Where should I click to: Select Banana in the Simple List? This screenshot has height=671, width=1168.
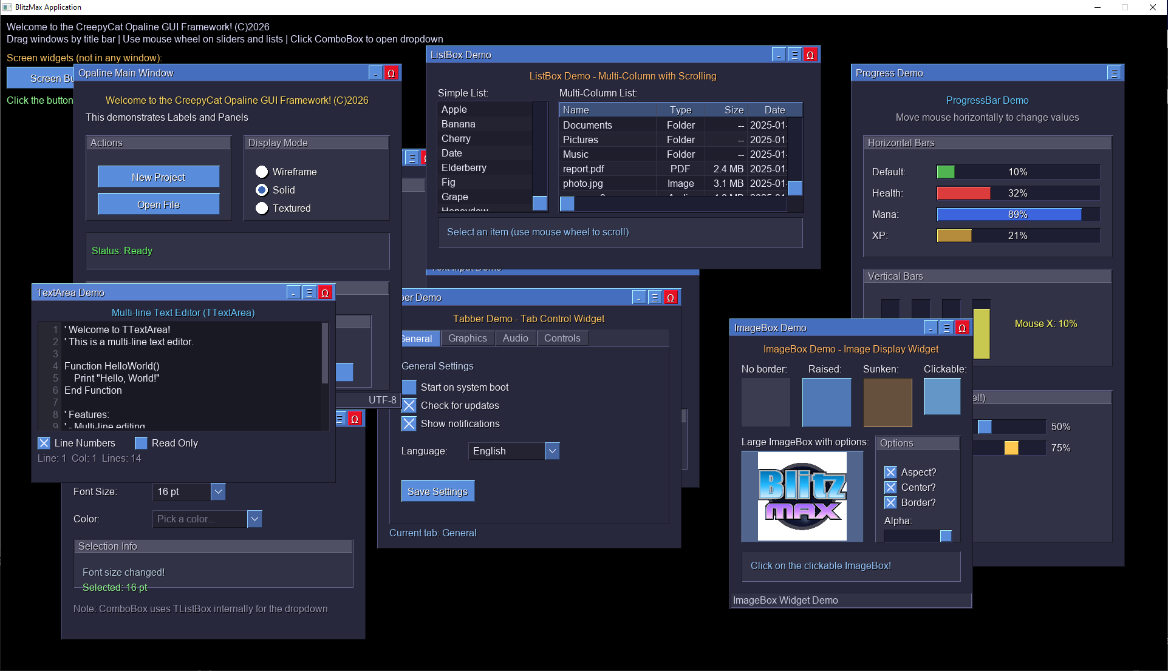(459, 124)
